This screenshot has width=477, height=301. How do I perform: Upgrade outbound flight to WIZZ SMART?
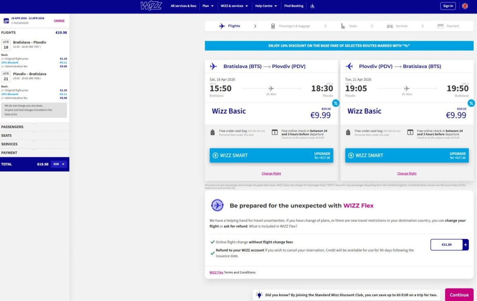click(271, 155)
